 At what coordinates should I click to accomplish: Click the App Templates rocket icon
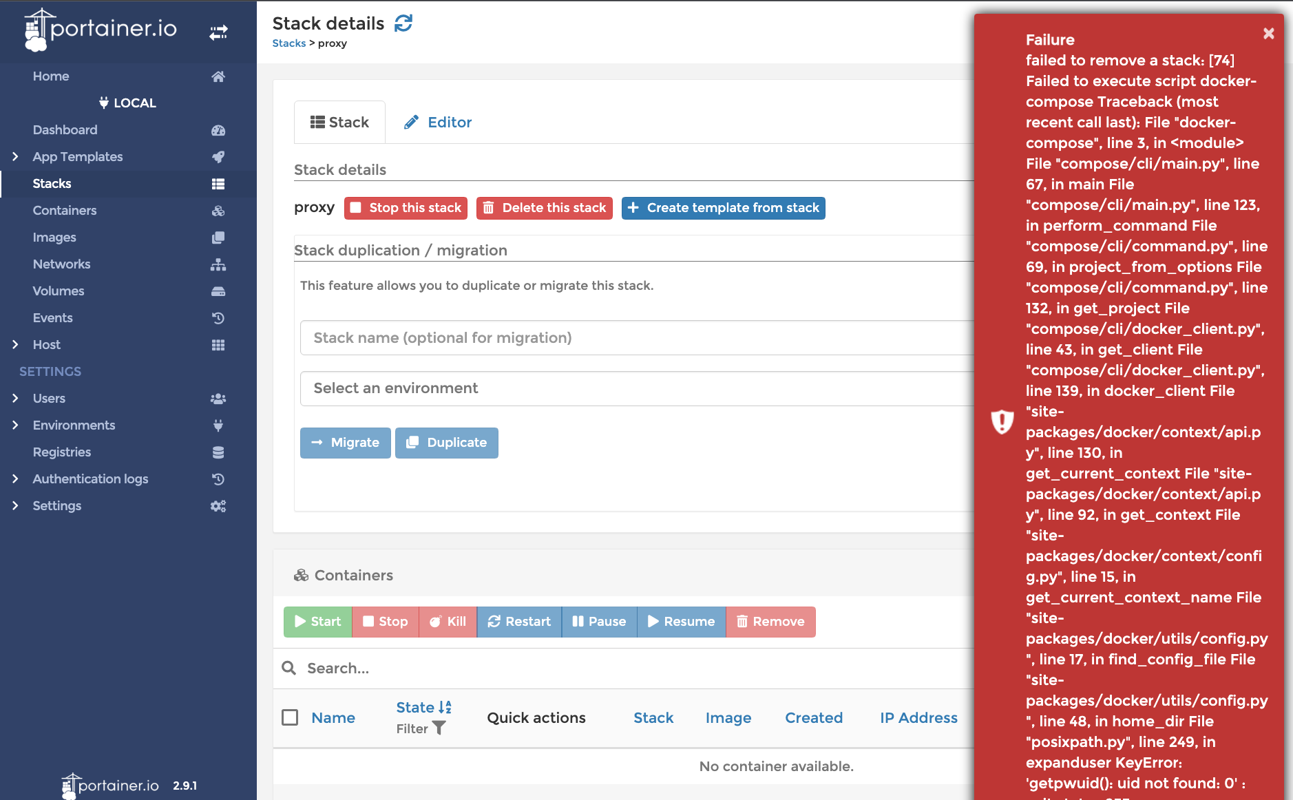(218, 157)
